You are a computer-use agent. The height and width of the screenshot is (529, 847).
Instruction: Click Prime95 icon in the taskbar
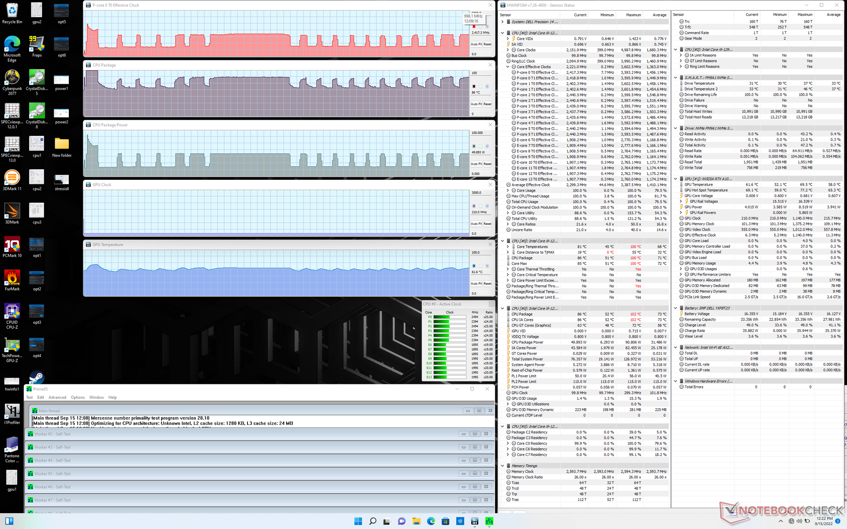click(489, 522)
